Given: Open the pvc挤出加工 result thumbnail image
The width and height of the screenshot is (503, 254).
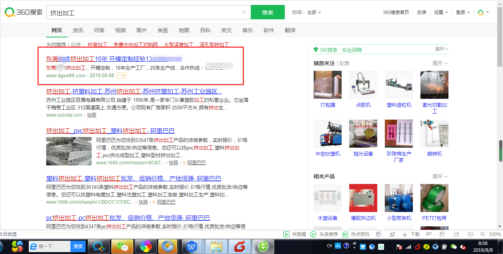Looking at the screenshot, I should [69, 151].
